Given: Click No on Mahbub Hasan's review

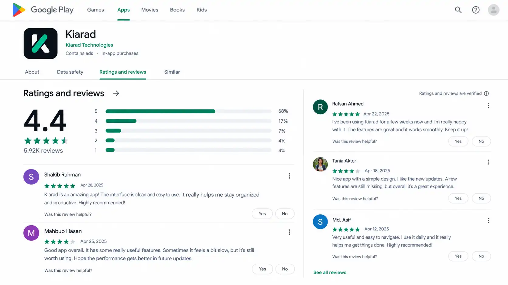Looking at the screenshot, I should pyautogui.click(x=285, y=269).
